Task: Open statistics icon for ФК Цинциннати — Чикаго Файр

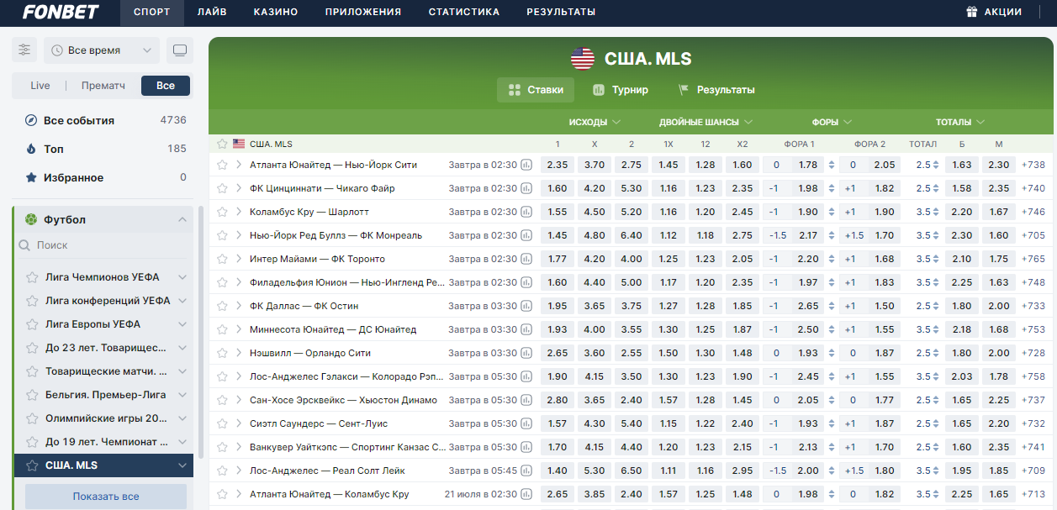Action: click(526, 188)
